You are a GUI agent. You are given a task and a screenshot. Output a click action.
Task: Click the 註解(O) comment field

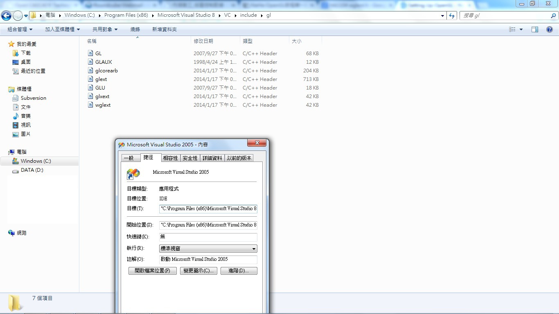coord(208,259)
